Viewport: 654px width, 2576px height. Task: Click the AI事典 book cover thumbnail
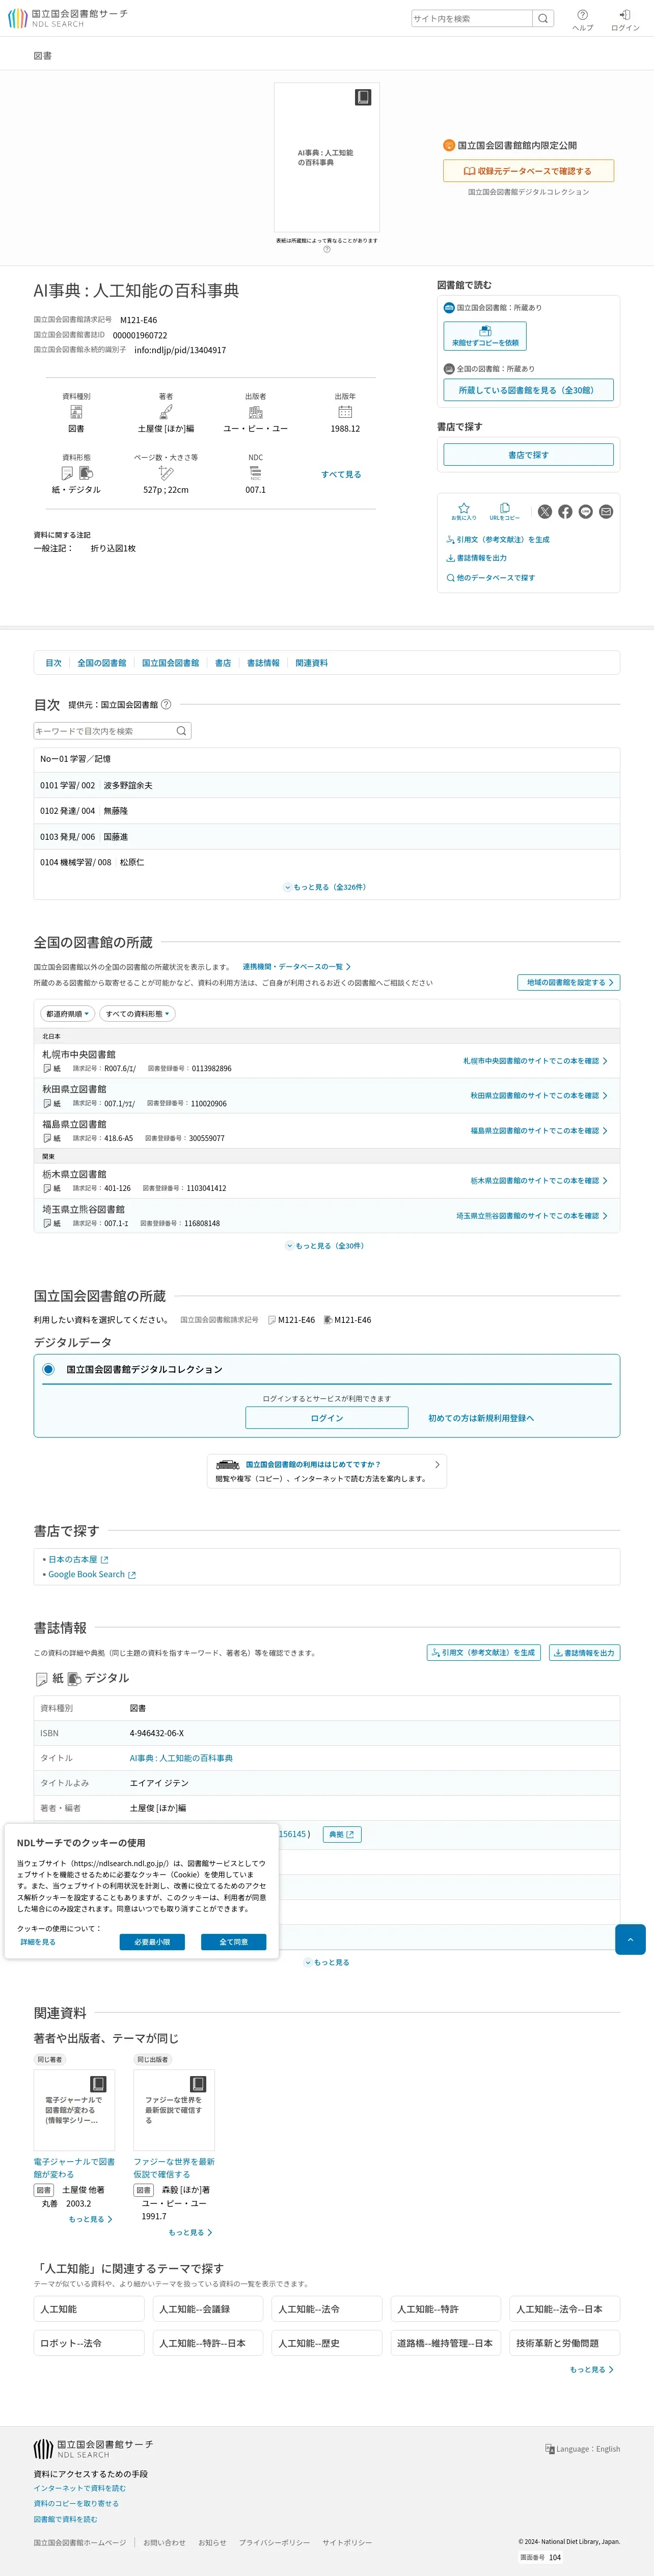(x=327, y=157)
